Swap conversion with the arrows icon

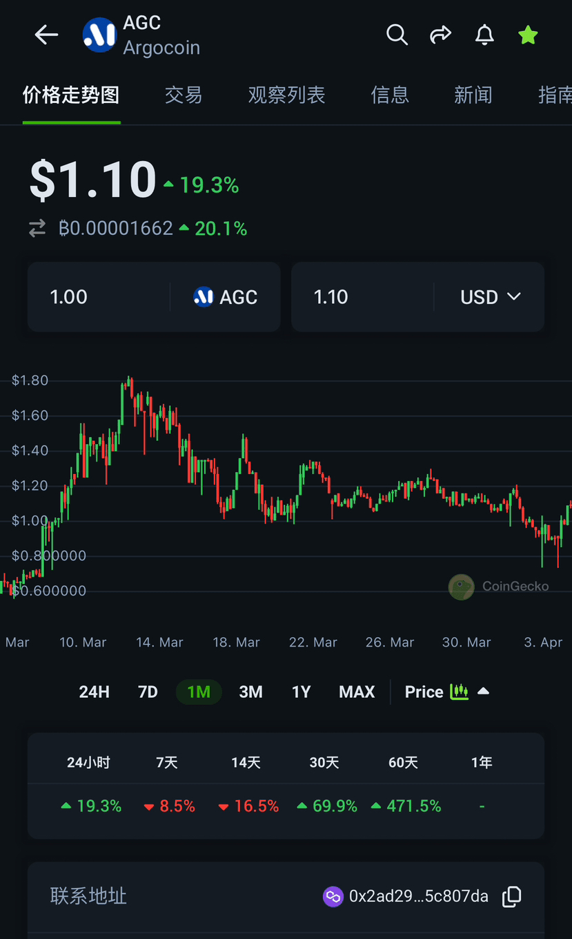pos(37,228)
